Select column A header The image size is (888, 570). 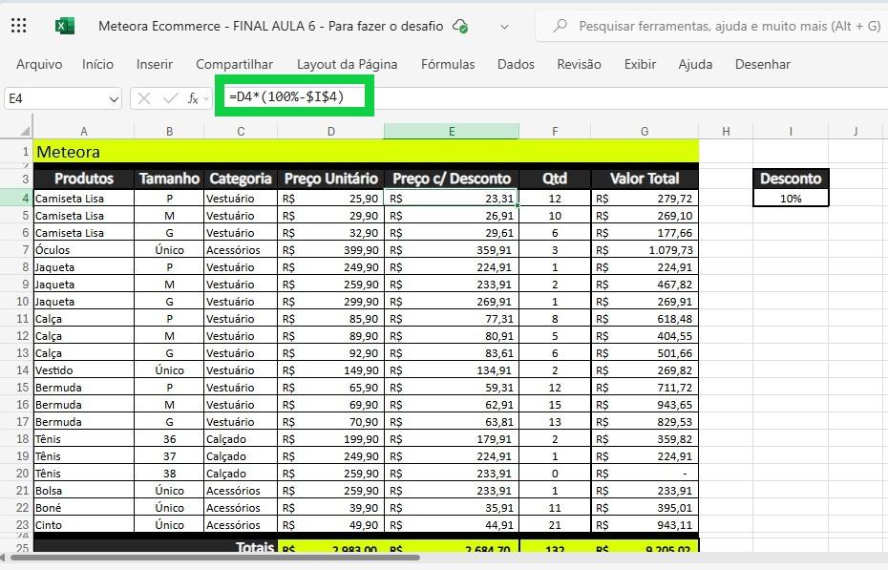[84, 132]
